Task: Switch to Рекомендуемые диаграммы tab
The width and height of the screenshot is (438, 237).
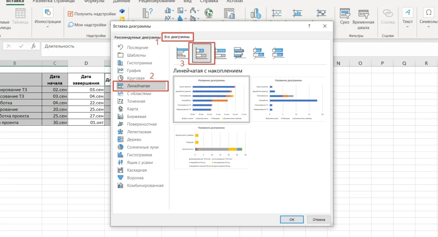Action: click(x=137, y=37)
